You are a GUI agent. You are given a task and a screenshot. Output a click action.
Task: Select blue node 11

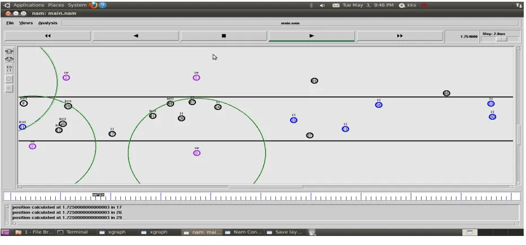23,127
